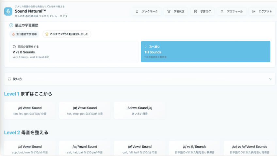Open the 学習ログ page

[x=202, y=11]
